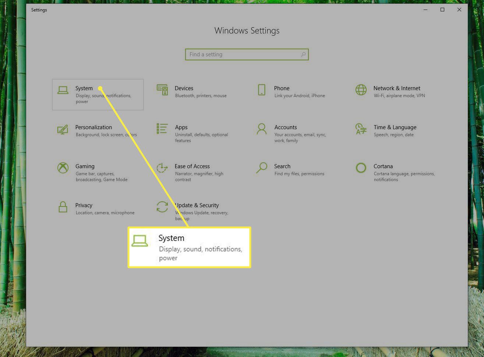Click 'Uninstall, defaults, optional features' text
484x357 pixels.
202,138
